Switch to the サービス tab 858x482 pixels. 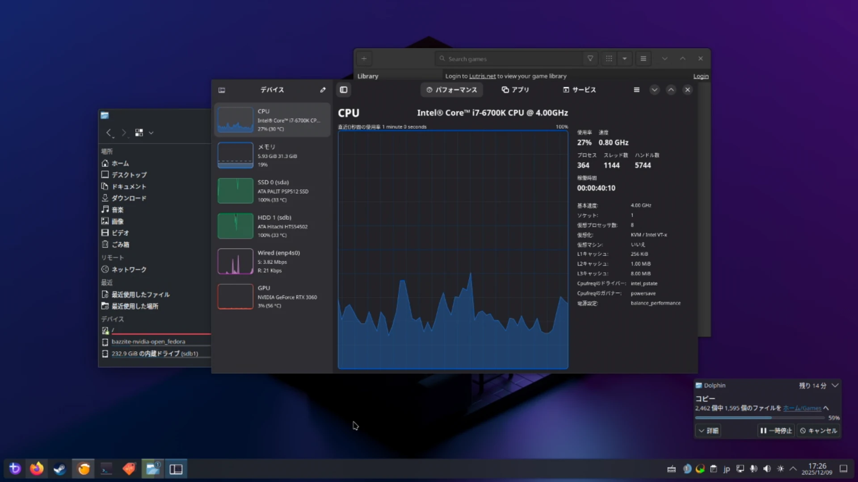click(579, 90)
